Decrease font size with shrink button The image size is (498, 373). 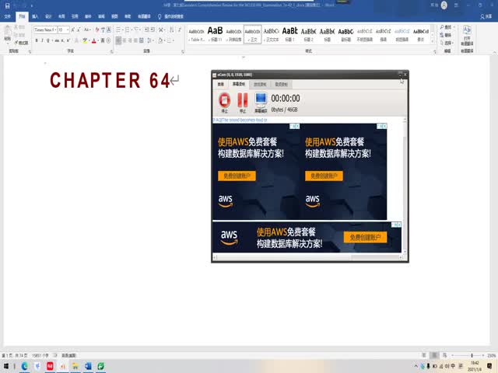pyautogui.click(x=79, y=30)
